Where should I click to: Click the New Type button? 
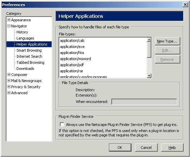click(167, 41)
